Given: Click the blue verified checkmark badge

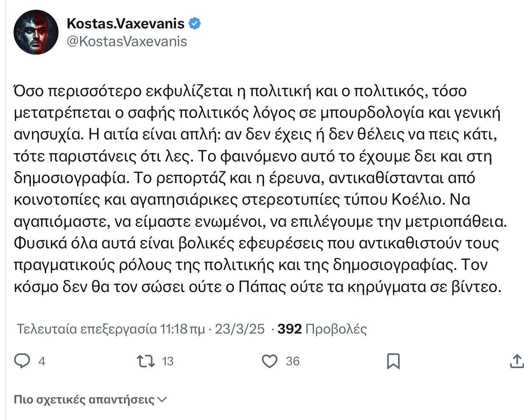Looking at the screenshot, I should 194,24.
